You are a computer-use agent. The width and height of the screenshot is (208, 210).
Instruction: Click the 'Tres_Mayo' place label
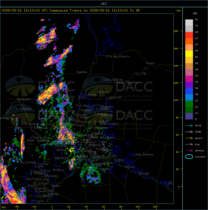pyautogui.click(x=82, y=105)
